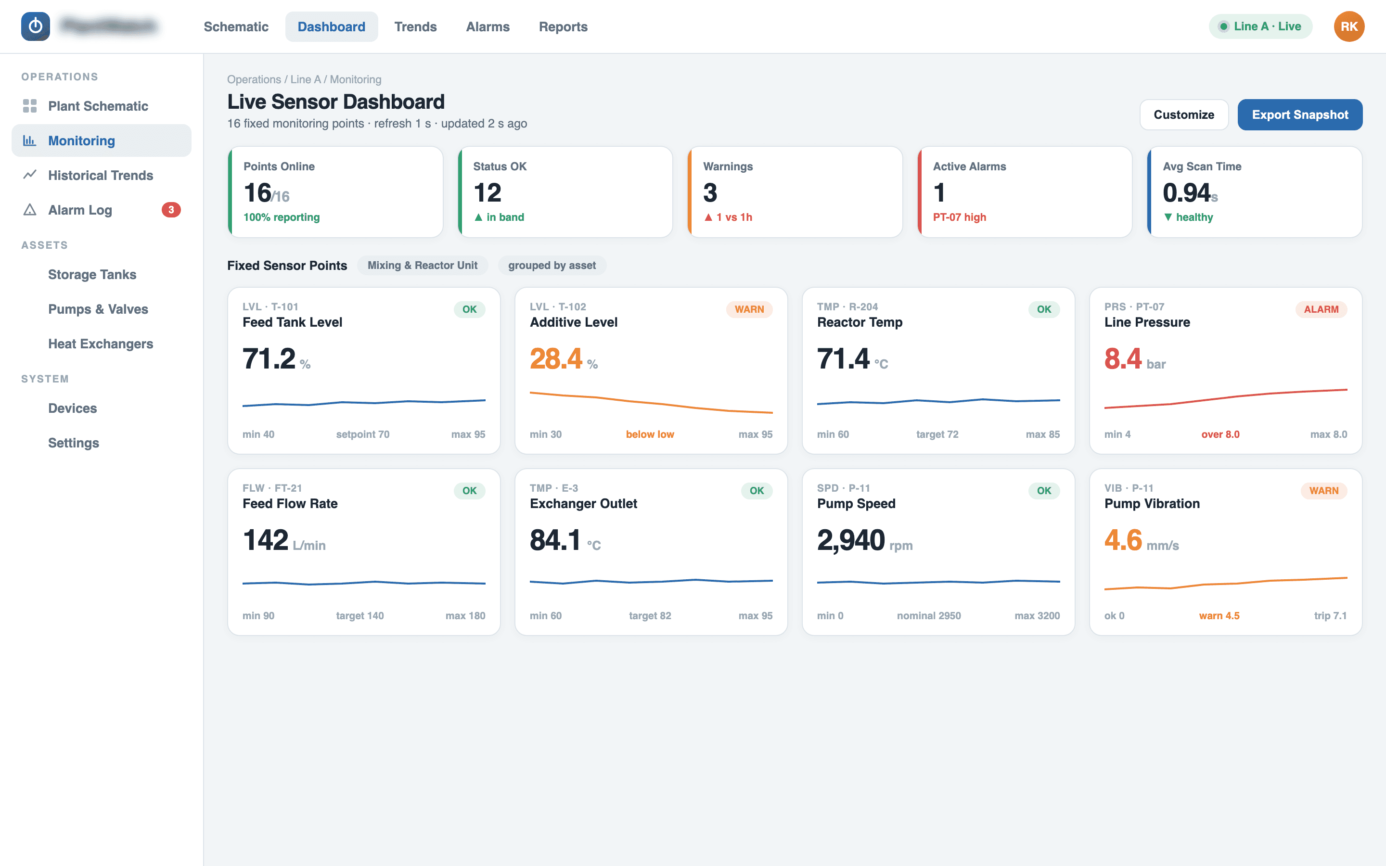The width and height of the screenshot is (1386, 866).
Task: Open the RK user avatar
Action: click(1349, 26)
